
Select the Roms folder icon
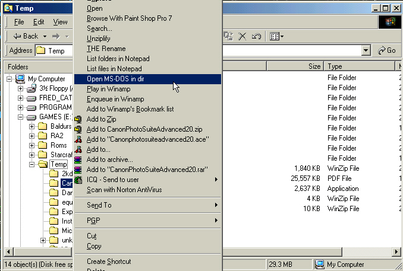(43, 145)
